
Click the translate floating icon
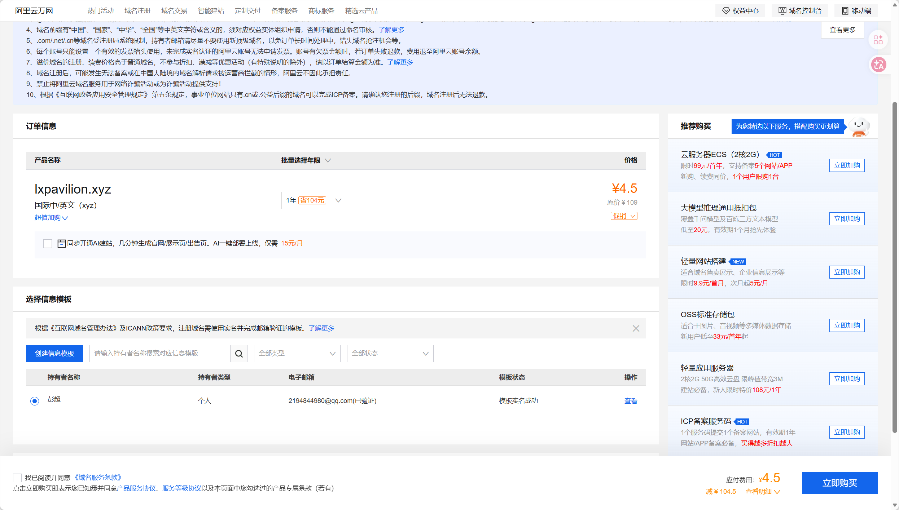[878, 65]
